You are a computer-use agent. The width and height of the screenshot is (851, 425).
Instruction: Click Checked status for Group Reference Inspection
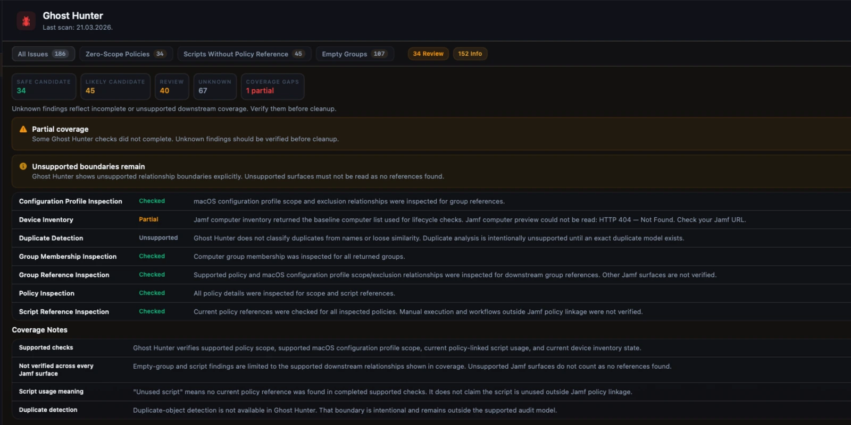(152, 275)
